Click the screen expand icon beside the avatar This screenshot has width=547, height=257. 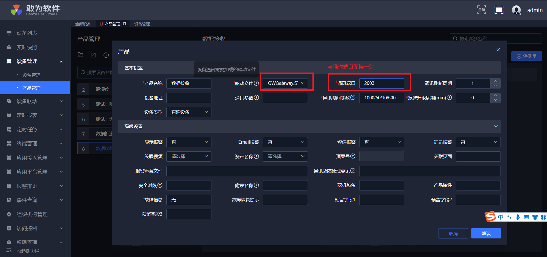(x=499, y=10)
